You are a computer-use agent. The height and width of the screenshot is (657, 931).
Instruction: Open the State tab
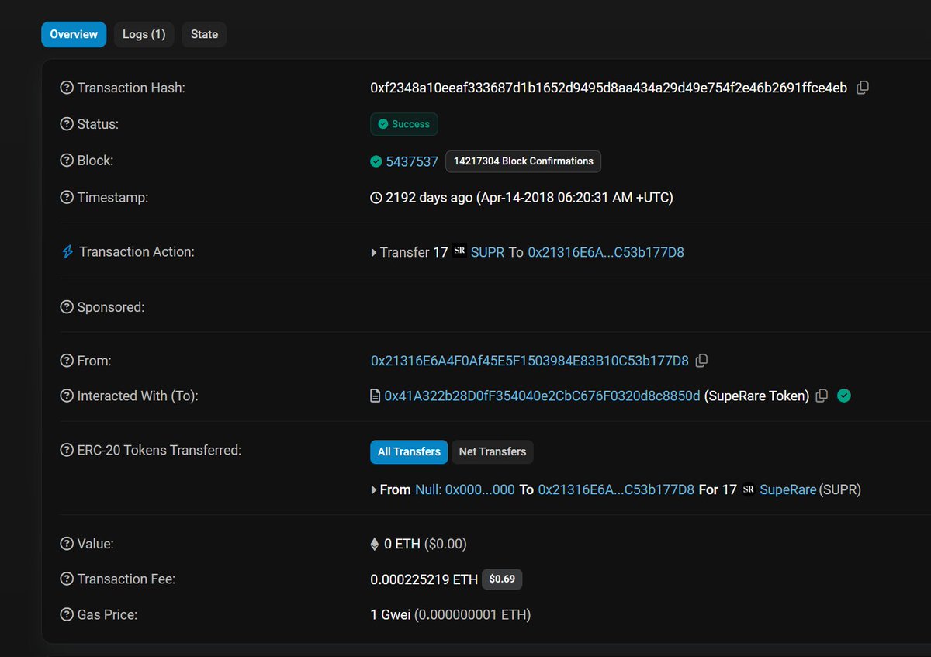pyautogui.click(x=204, y=34)
